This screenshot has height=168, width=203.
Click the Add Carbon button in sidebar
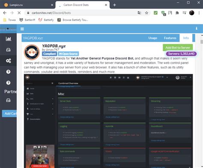[9, 113]
